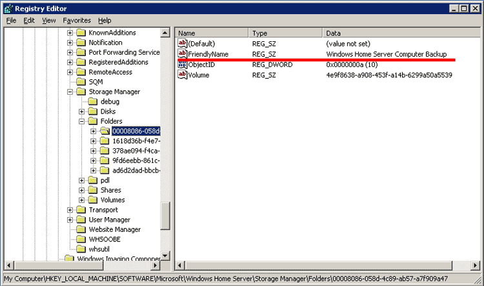Click the tree pane scroll up arrow
Image resolution: width=484 pixels, height=286 pixels.
pos(165,33)
